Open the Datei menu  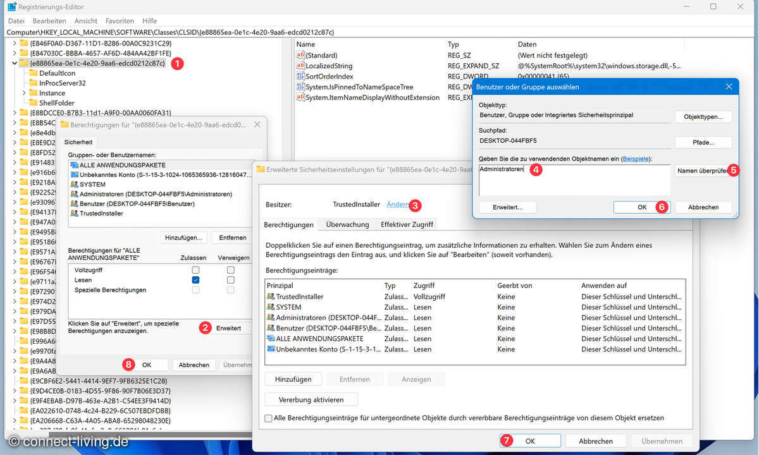16,21
